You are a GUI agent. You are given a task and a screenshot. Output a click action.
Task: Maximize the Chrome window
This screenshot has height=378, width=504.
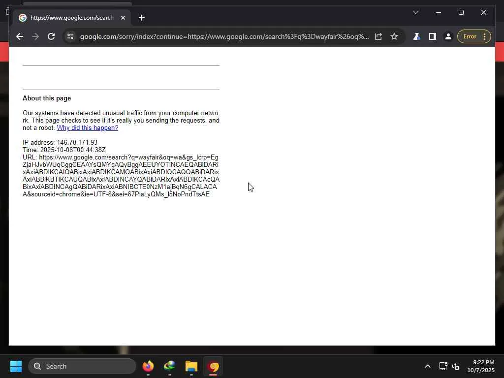point(461,12)
